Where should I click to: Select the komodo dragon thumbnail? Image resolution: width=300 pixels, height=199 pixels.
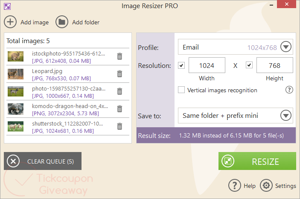(x=15, y=109)
